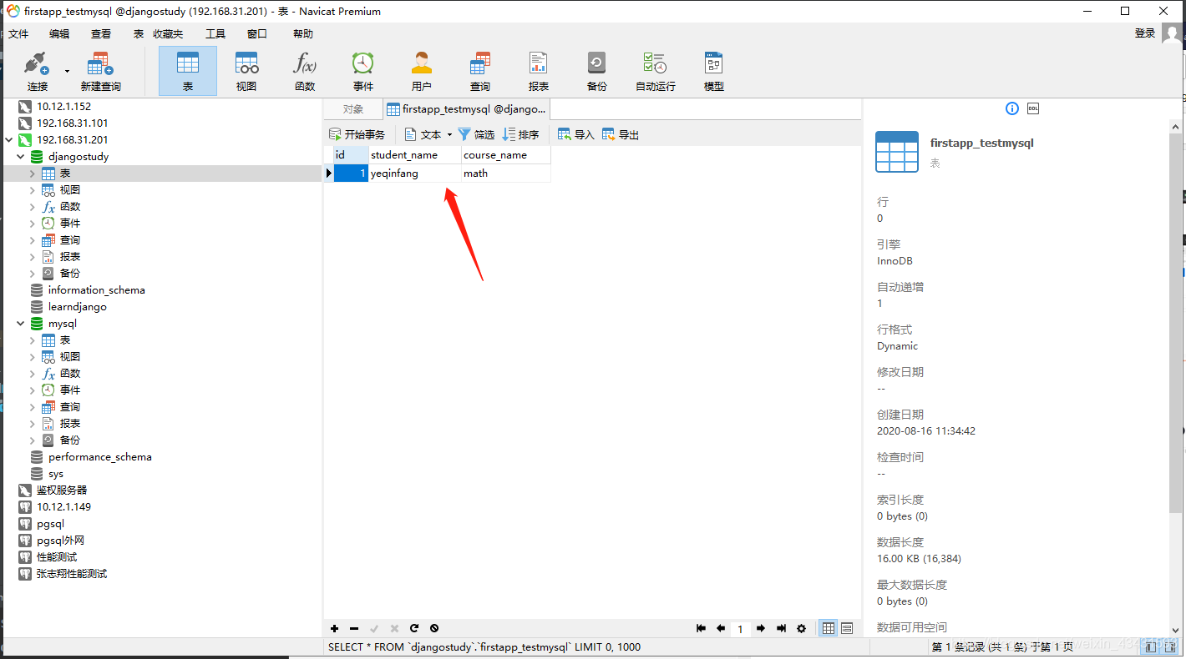Show the DDL panel icon
The height and width of the screenshot is (659, 1186).
coord(1033,108)
